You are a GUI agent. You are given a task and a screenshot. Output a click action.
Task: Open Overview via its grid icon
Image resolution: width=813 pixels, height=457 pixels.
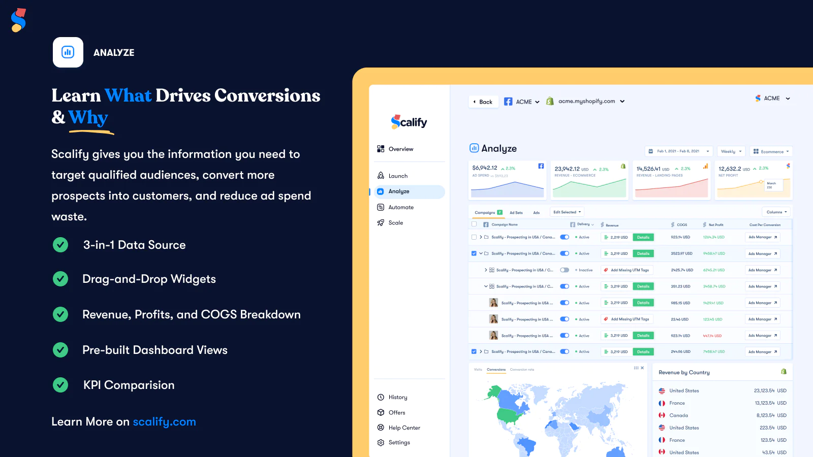pyautogui.click(x=381, y=149)
